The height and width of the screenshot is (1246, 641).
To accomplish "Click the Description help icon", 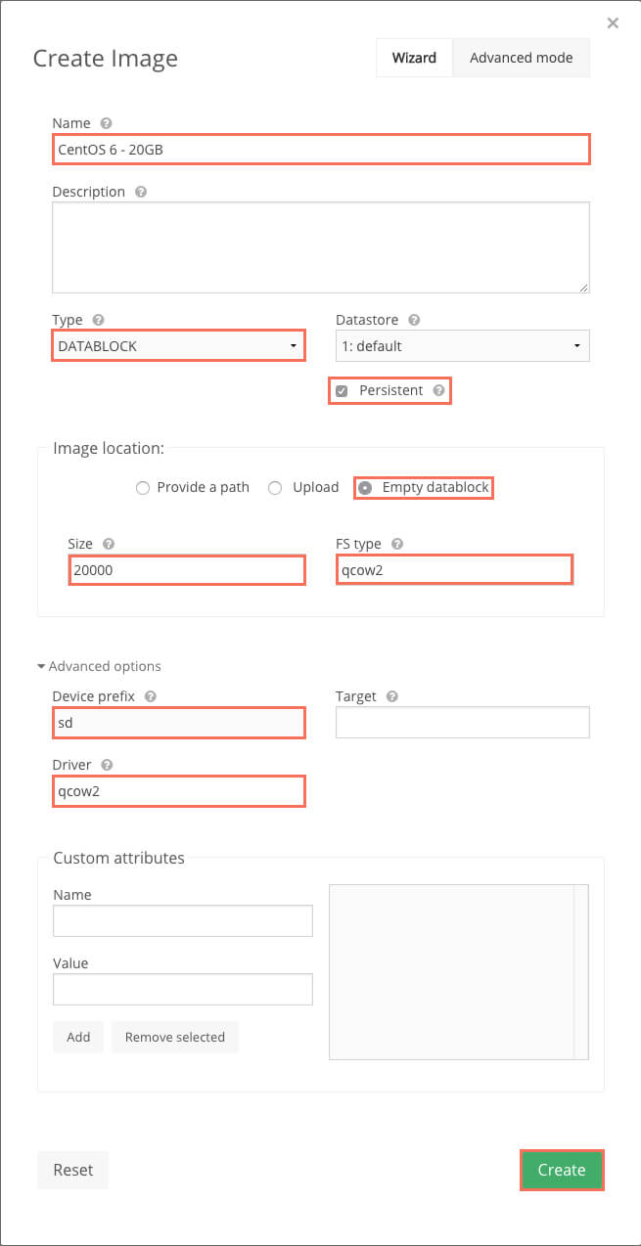I will (141, 192).
